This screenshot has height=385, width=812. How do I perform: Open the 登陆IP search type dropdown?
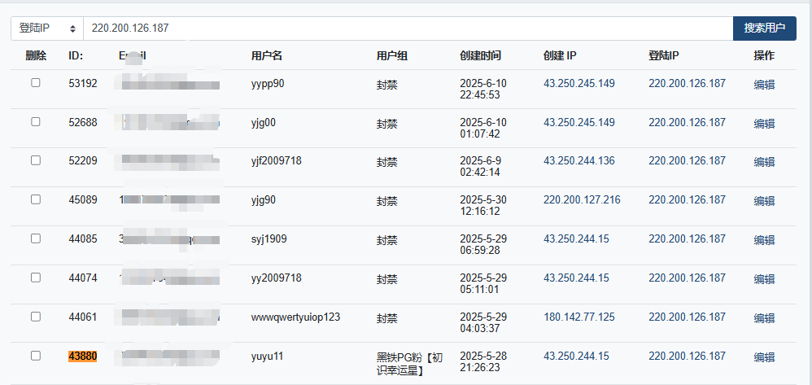[47, 28]
